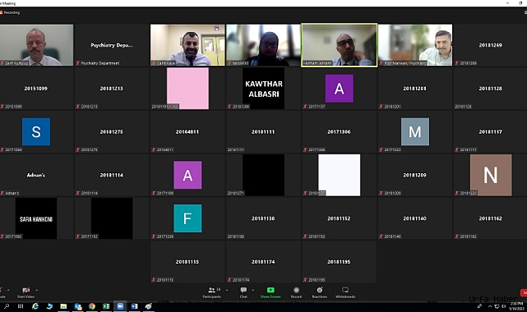Image resolution: width=527 pixels, height=312 pixels.
Task: Open Task View from the taskbar
Action: [x=21, y=306]
